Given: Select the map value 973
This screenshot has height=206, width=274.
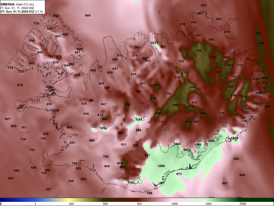Looking at the screenshot, I should click(179, 174).
